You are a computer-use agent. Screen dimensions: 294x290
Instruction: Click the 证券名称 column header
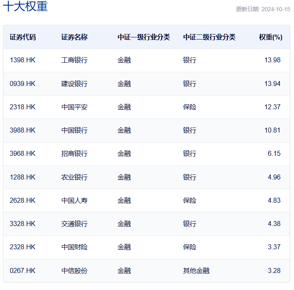pyautogui.click(x=74, y=37)
